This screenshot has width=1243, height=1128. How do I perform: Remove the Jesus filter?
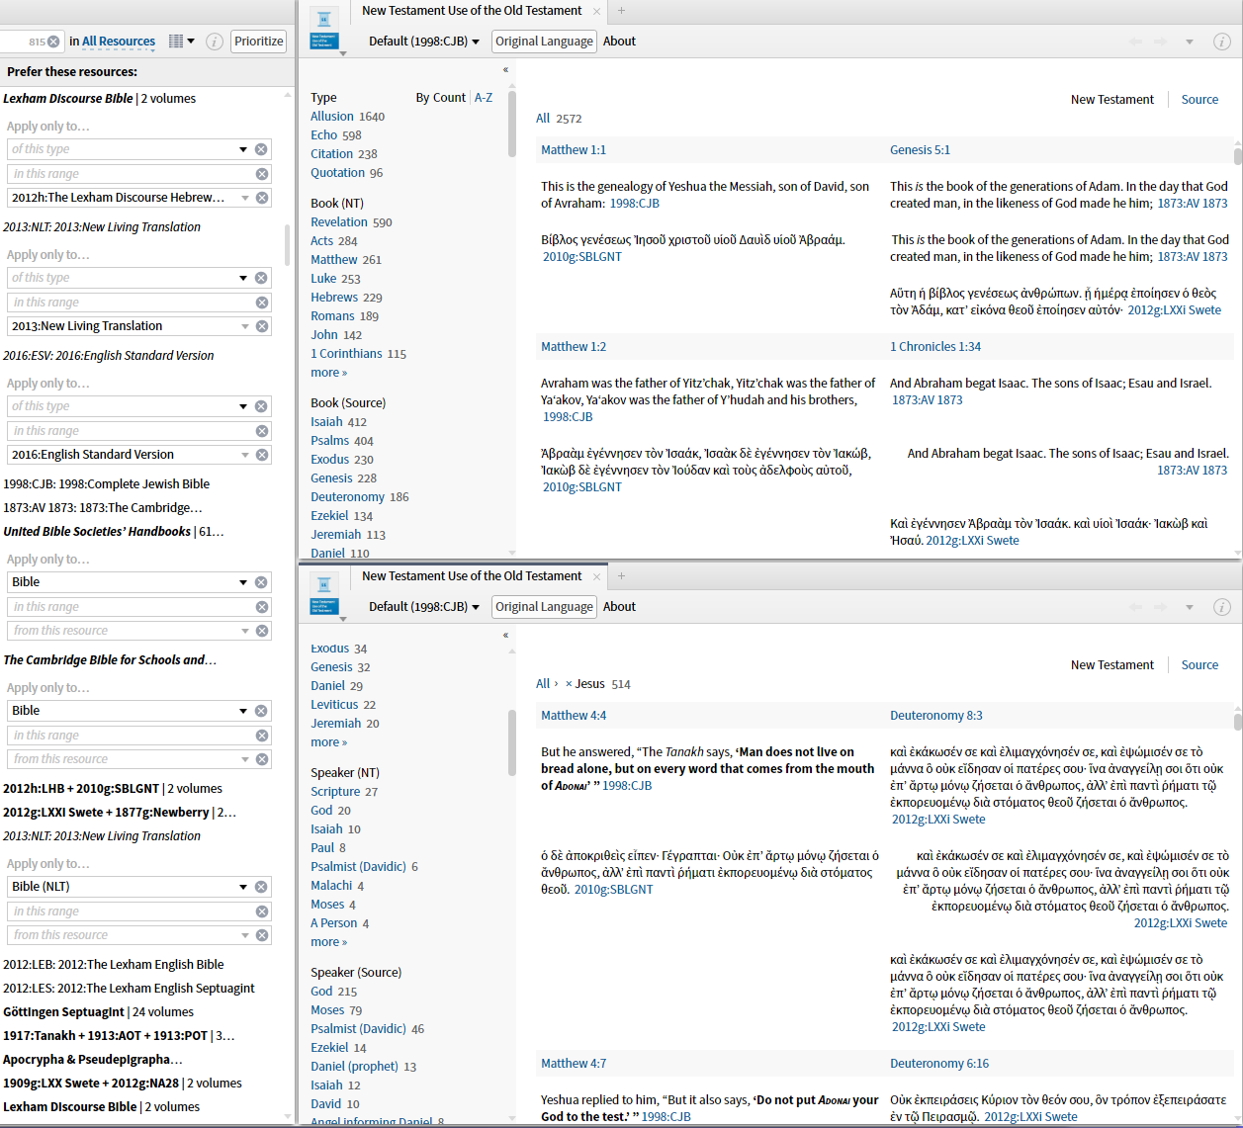tap(569, 684)
